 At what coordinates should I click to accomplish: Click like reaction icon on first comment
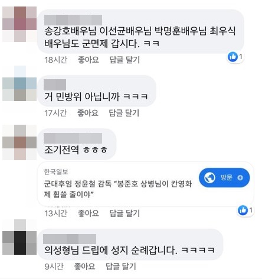(x=232, y=57)
